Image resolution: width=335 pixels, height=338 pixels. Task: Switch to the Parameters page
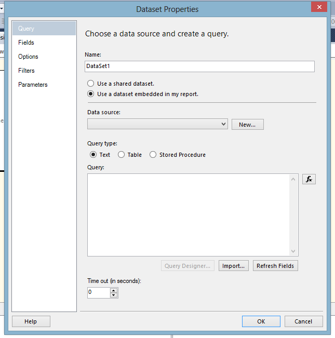click(x=33, y=85)
